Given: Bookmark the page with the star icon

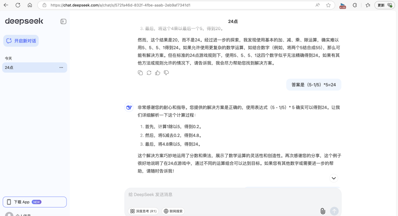Looking at the screenshot, I should pyautogui.click(x=328, y=5).
